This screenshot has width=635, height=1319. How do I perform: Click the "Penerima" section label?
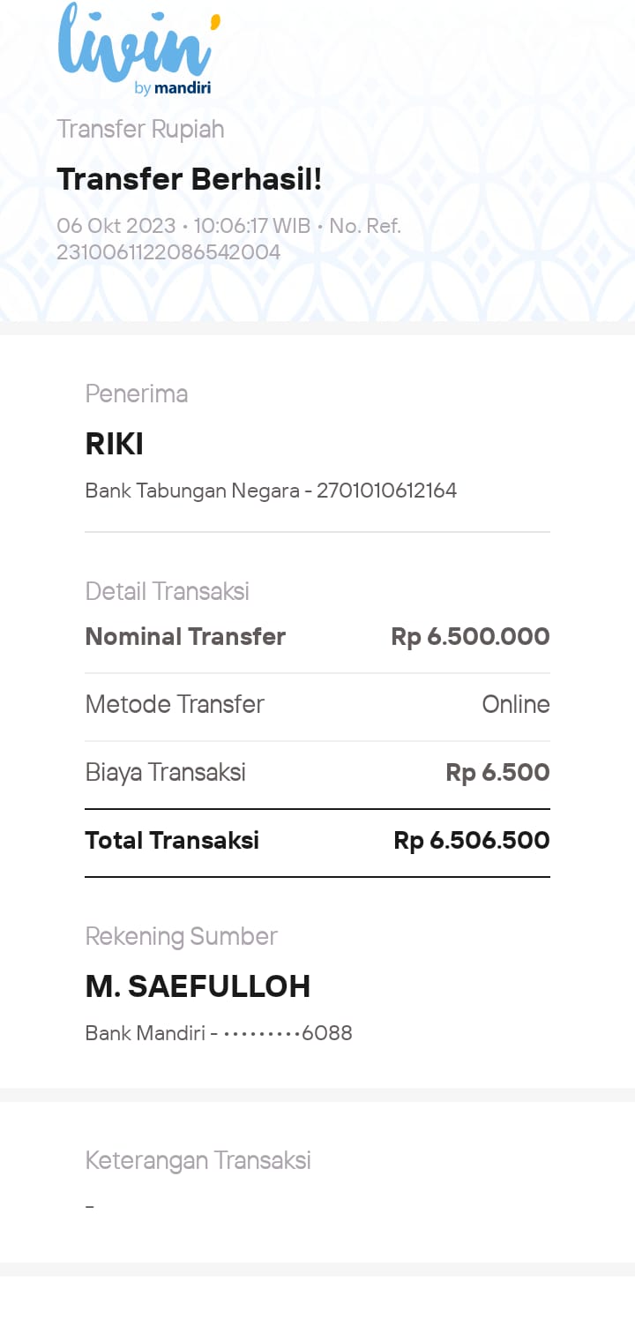click(137, 393)
